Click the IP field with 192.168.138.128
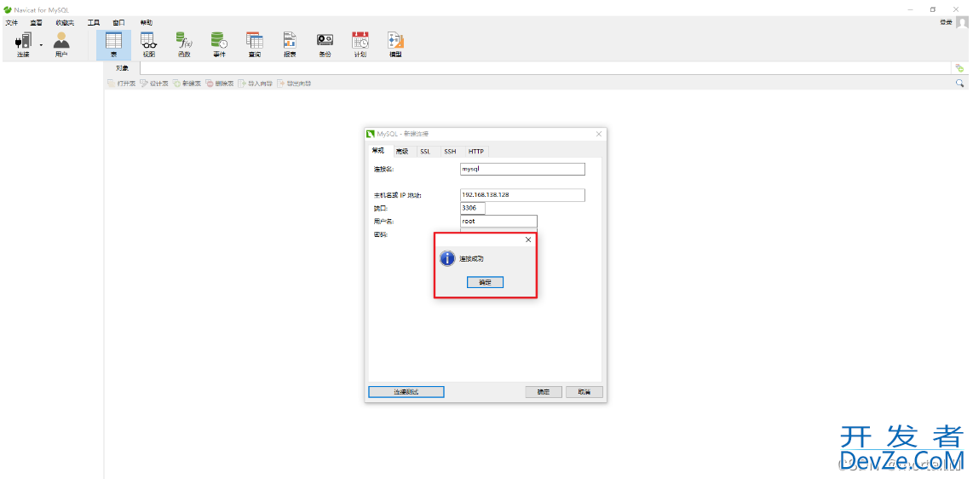The width and height of the screenshot is (973, 479). pyautogui.click(x=522, y=195)
